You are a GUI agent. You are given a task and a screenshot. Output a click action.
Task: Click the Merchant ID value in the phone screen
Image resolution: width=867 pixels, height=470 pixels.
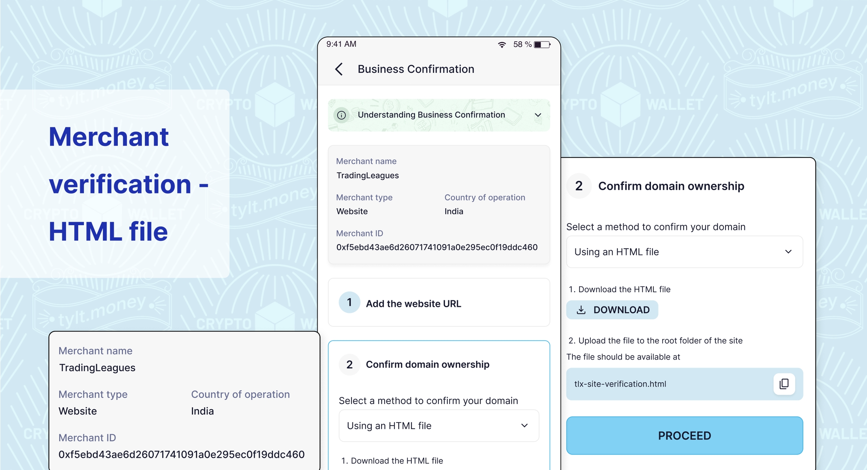[437, 247]
